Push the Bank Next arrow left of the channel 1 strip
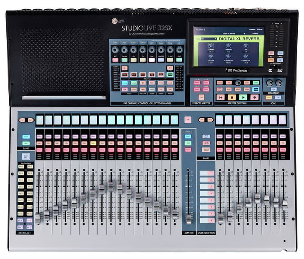Viewport: 304px width, 259px height. click(x=30, y=120)
